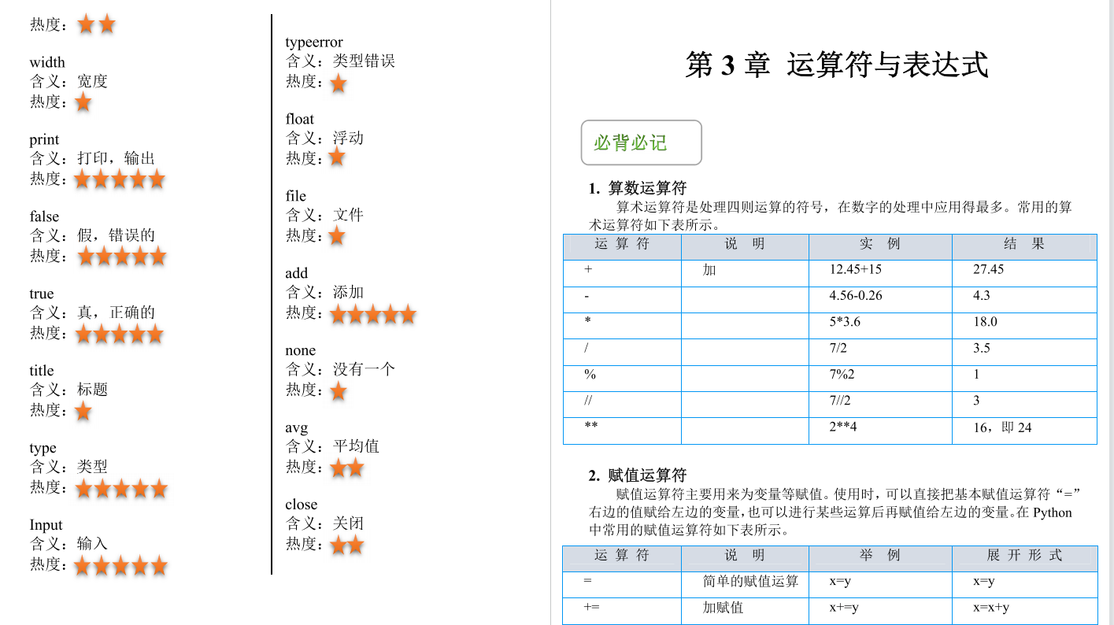Click the word close
This screenshot has height=625, width=1114.
click(x=301, y=505)
